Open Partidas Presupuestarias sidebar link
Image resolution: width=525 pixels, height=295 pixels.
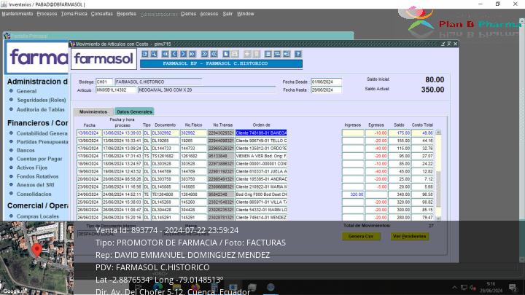tap(42, 142)
